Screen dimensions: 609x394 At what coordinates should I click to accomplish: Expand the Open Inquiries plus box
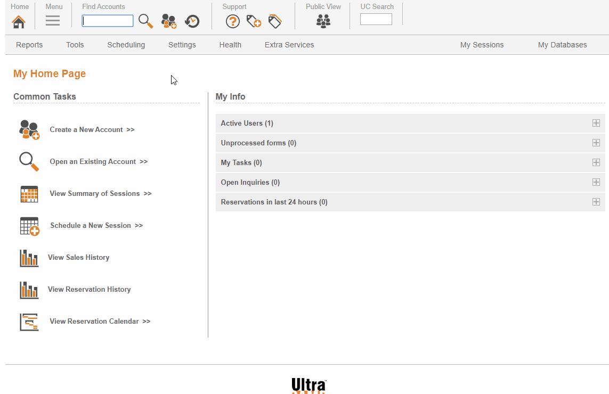pos(596,182)
